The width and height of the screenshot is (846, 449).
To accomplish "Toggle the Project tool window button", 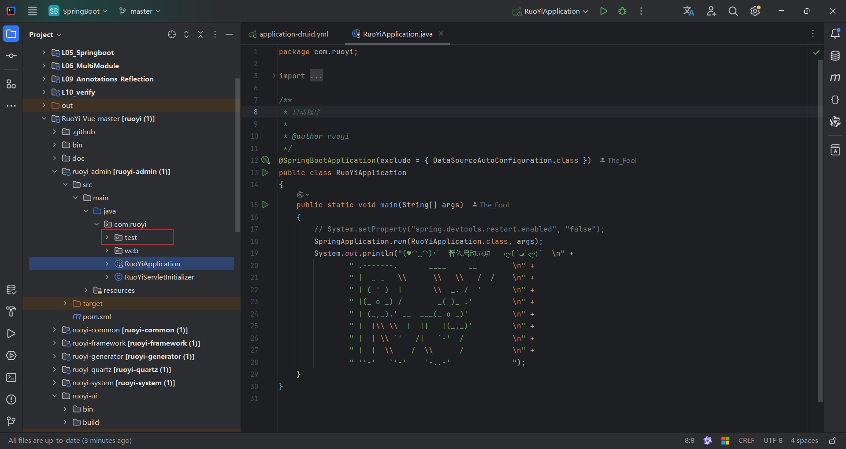I will tap(11, 34).
